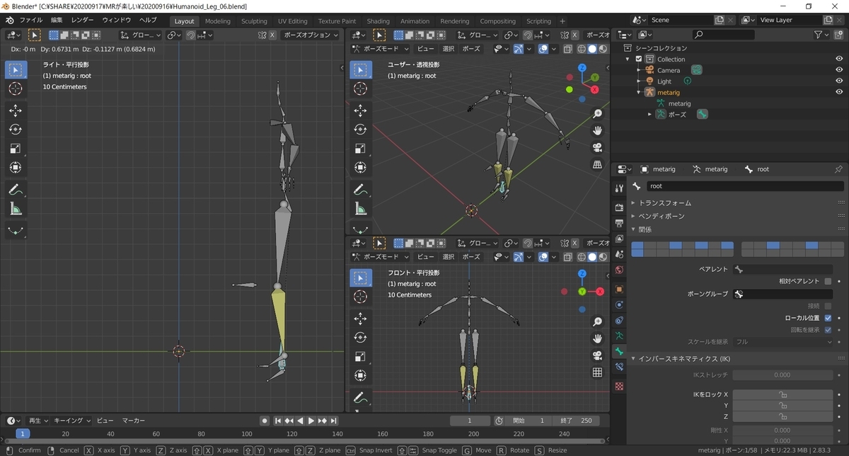Open the 編集 menu
This screenshot has width=849, height=456.
(57, 21)
